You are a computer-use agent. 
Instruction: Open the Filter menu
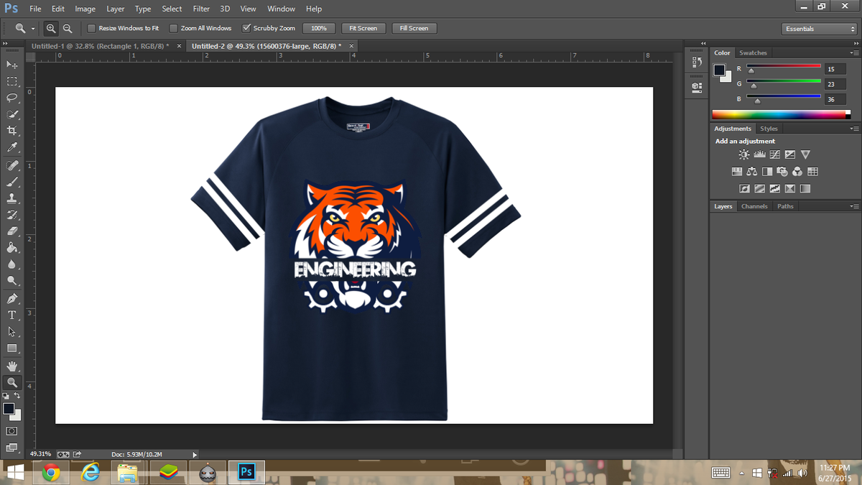click(201, 9)
